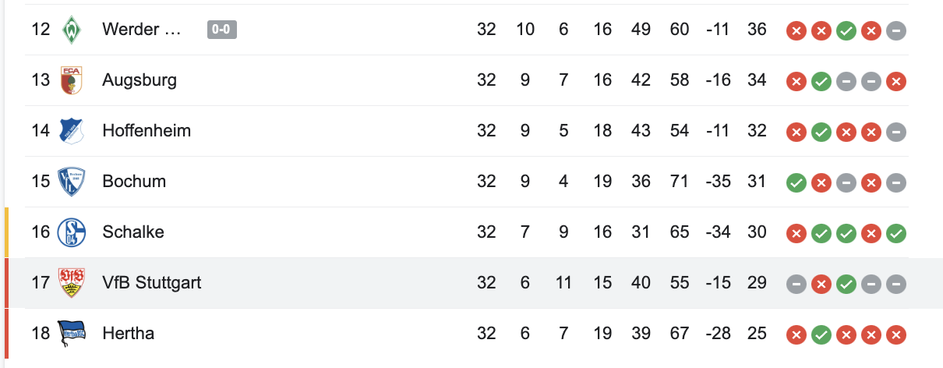
Task: Click Schalke's most recent win icon
Action: pos(896,232)
